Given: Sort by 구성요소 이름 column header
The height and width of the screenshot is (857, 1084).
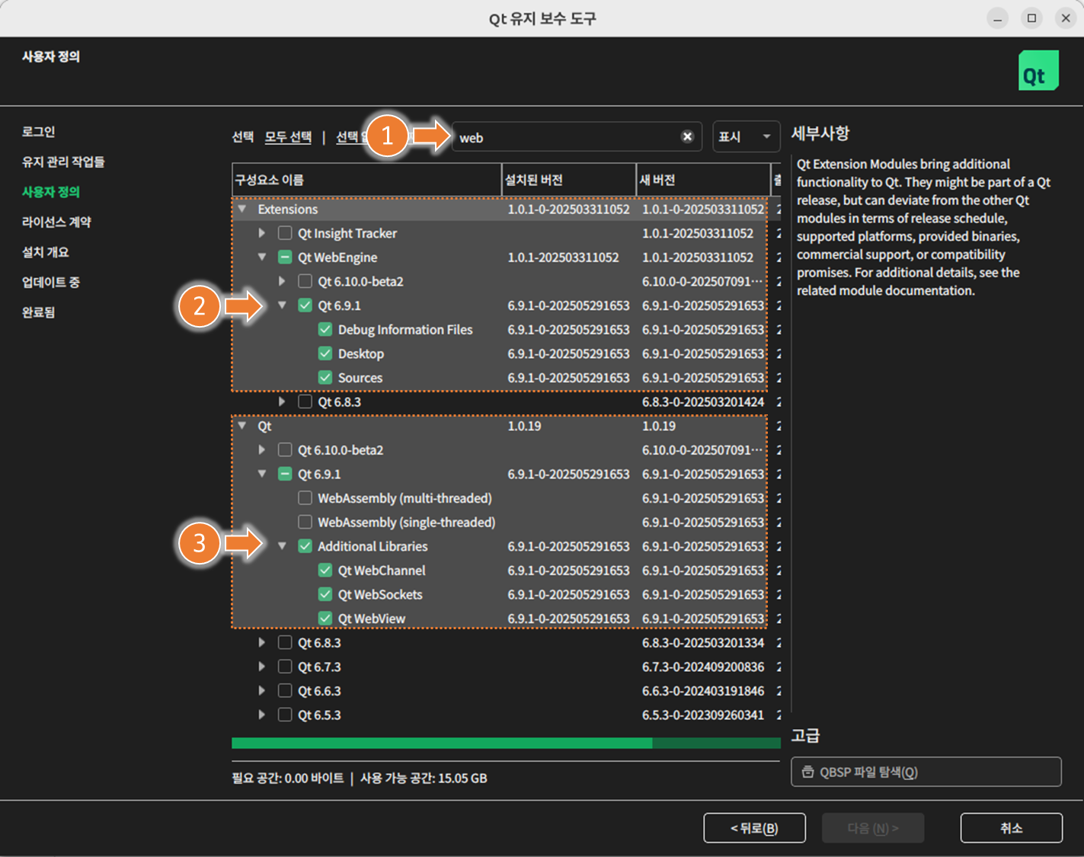Looking at the screenshot, I should tap(366, 180).
